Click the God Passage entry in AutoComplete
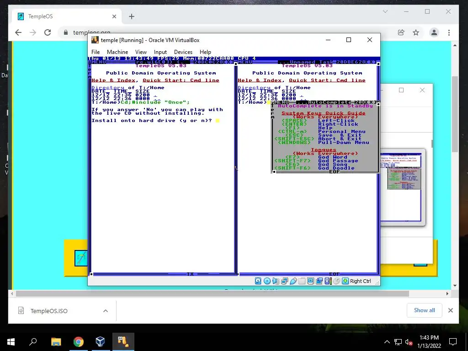This screenshot has width=468, height=351. pyautogui.click(x=338, y=160)
